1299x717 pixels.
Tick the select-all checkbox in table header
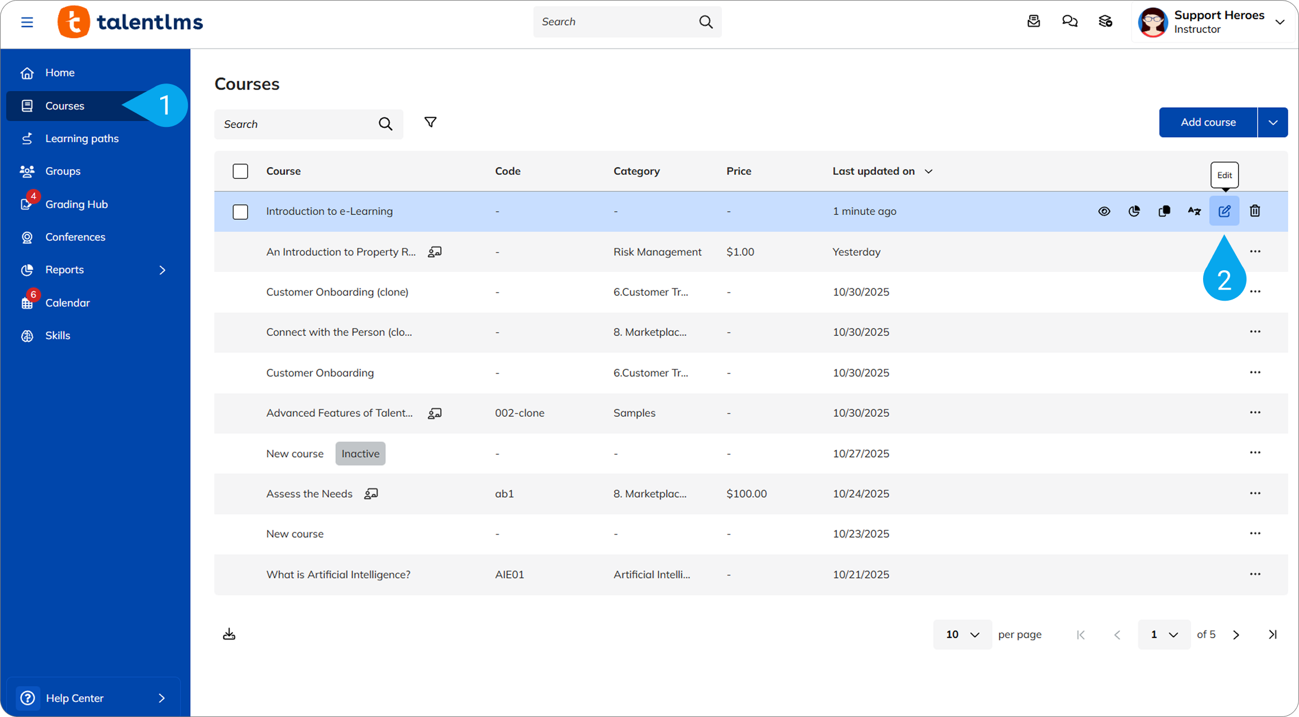coord(240,171)
